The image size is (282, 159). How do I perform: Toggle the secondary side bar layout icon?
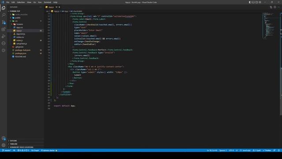(x=256, y=2)
